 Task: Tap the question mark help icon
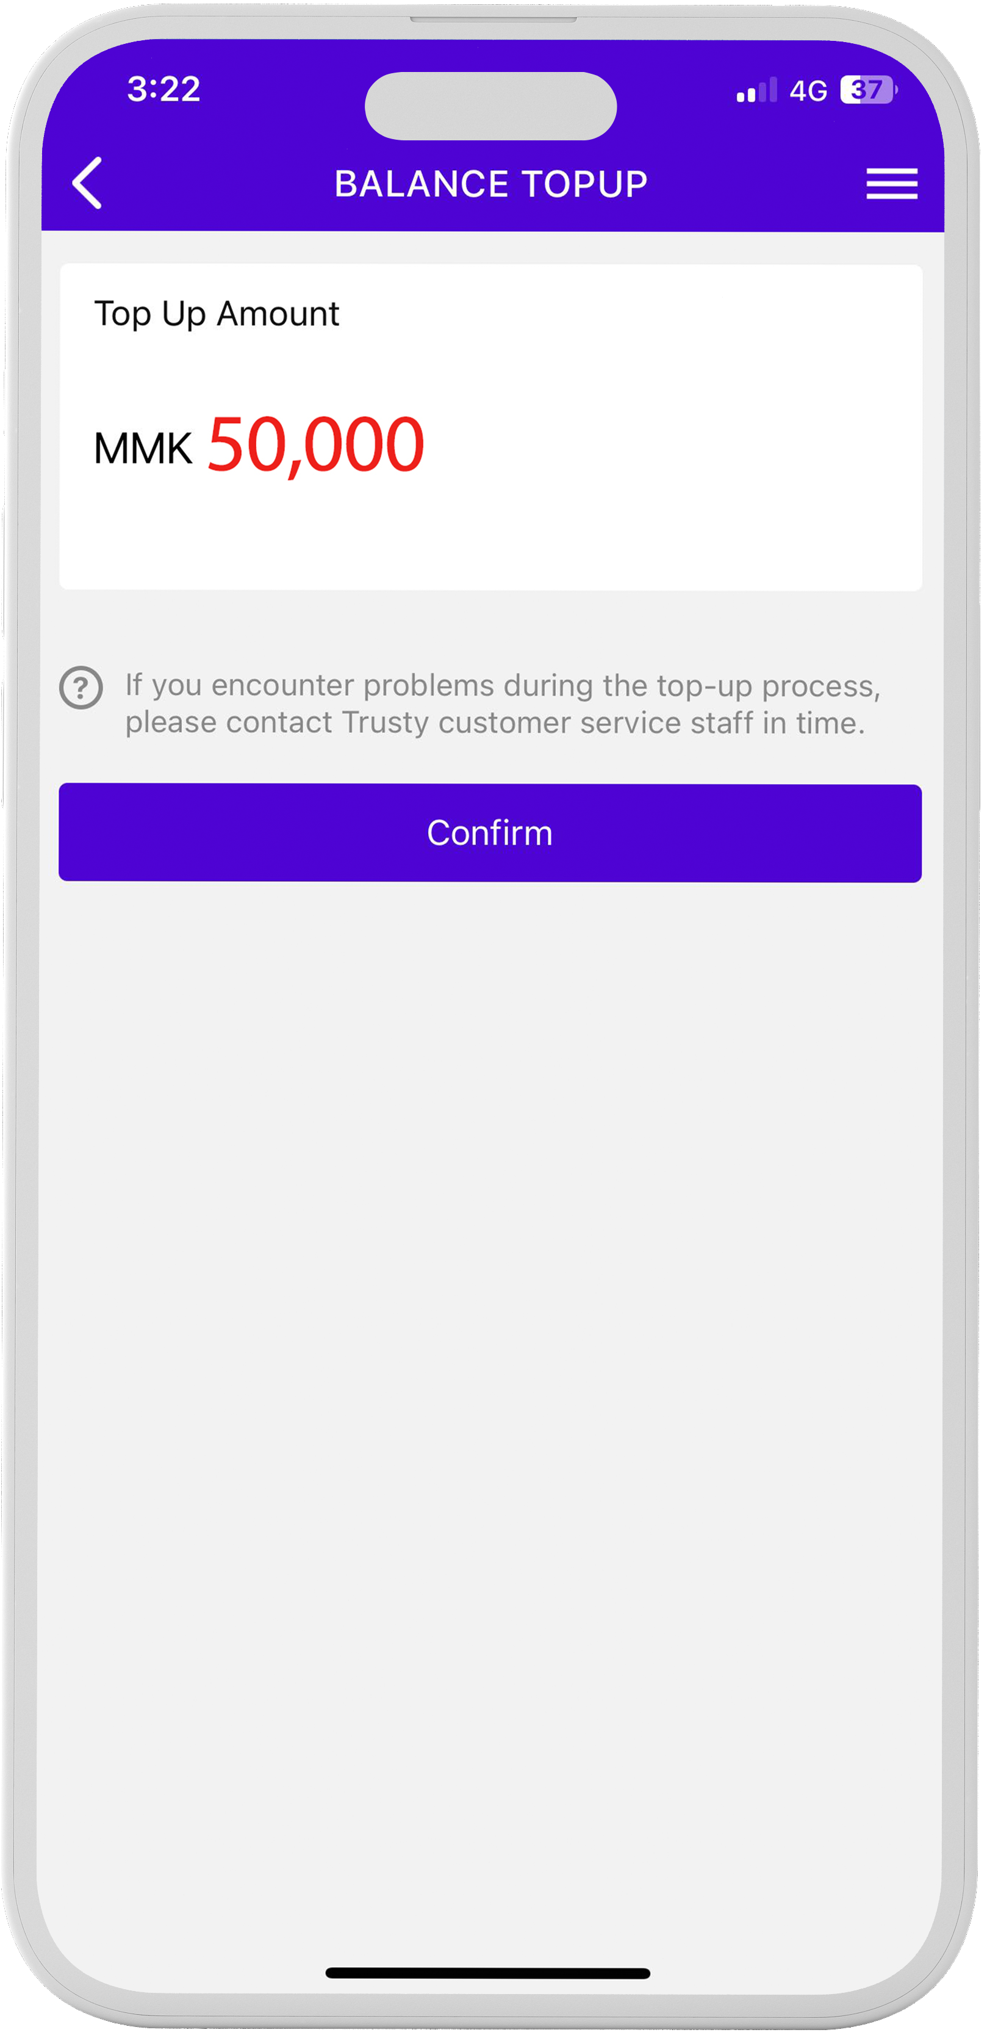click(81, 688)
